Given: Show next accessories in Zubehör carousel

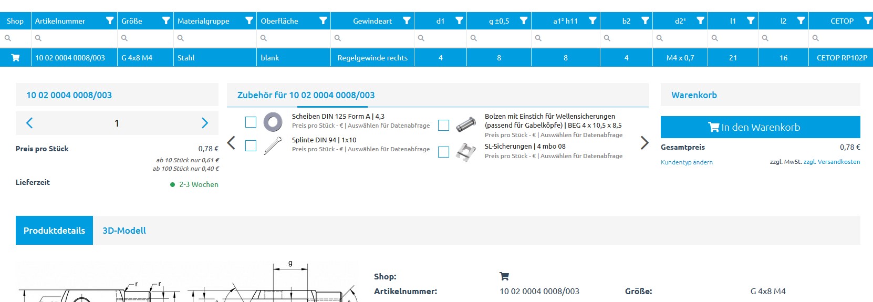Looking at the screenshot, I should click(645, 142).
